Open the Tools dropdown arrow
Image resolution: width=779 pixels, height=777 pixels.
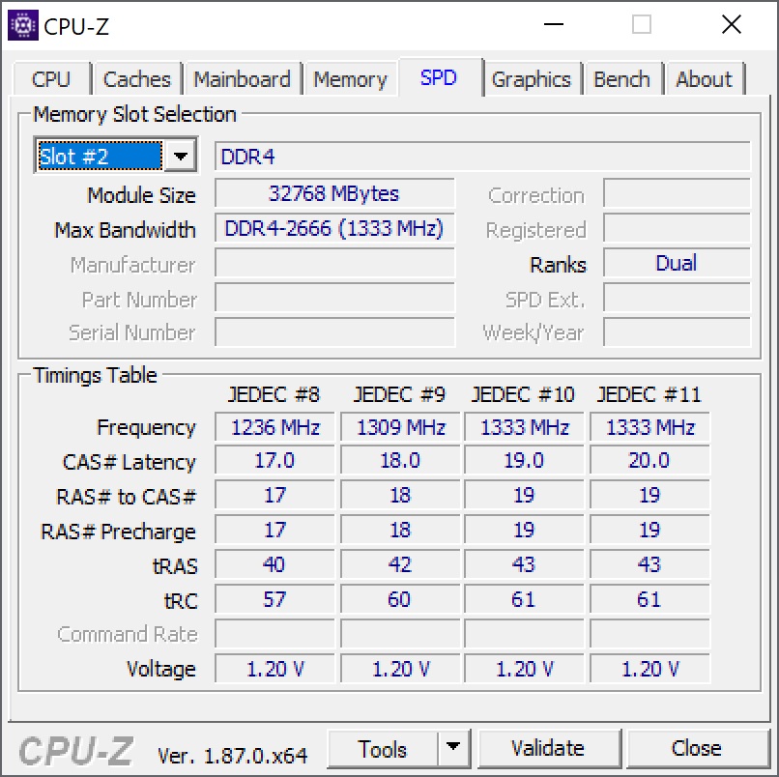click(453, 749)
